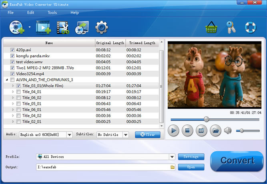Sort by the Name column header
267x184 pixels.
click(49, 43)
